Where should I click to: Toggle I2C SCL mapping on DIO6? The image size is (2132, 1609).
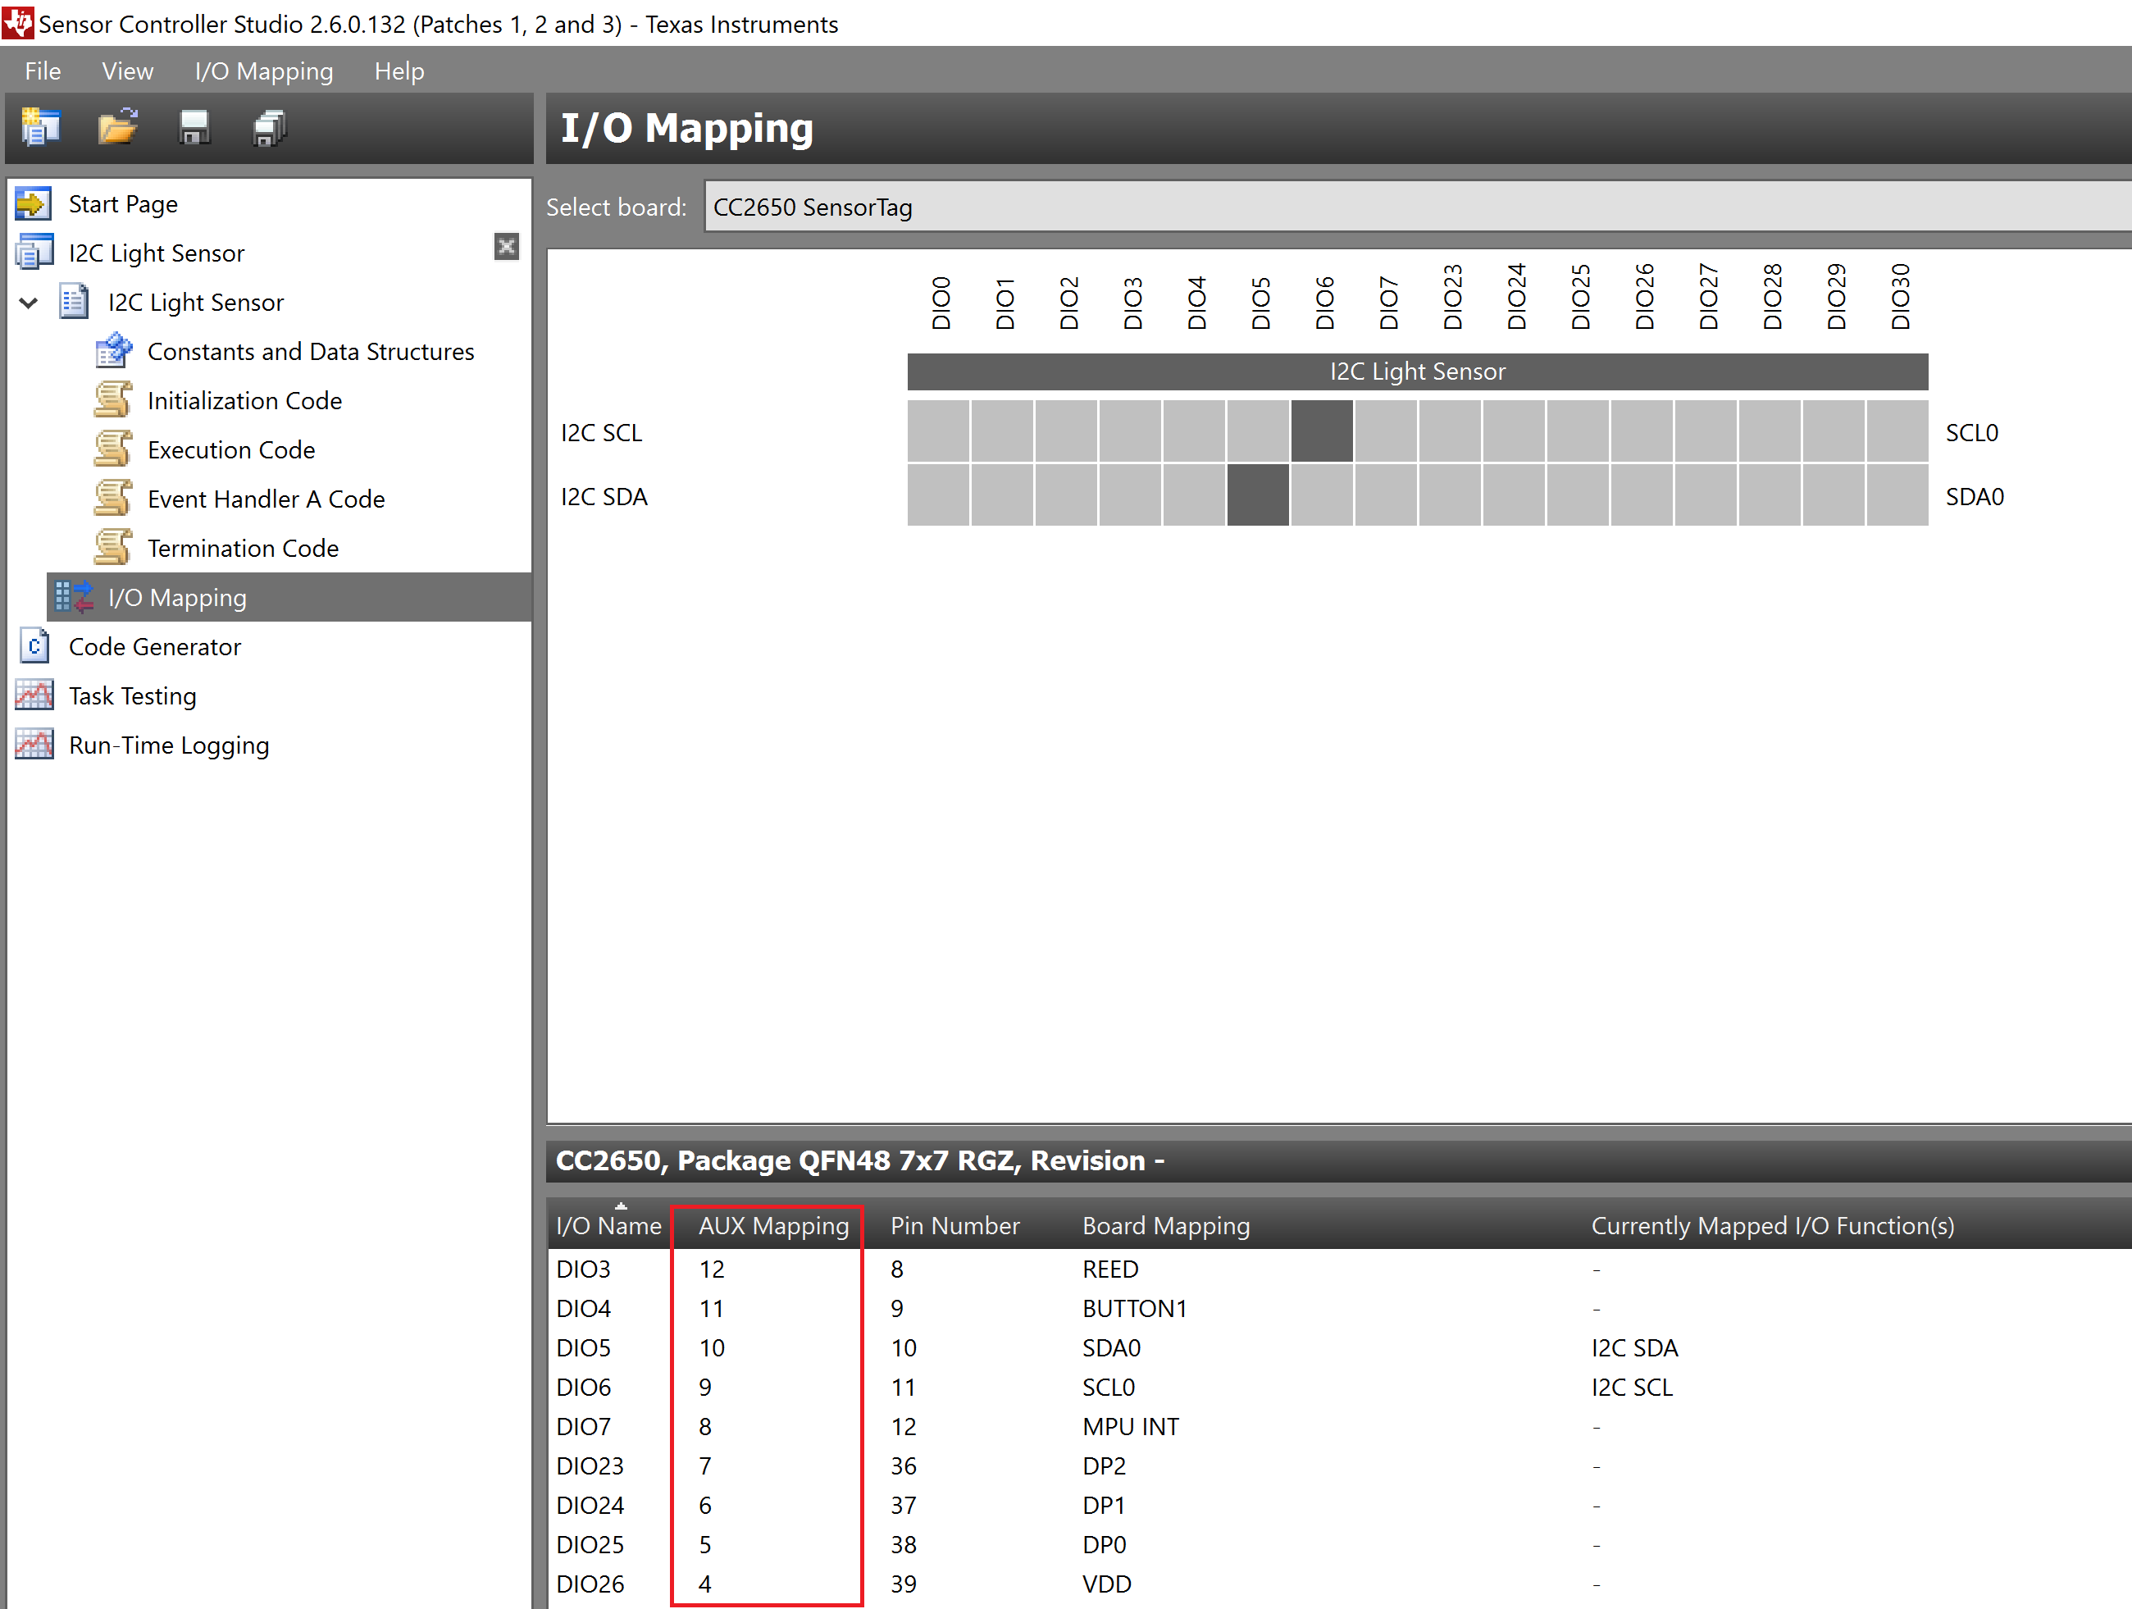coord(1321,432)
